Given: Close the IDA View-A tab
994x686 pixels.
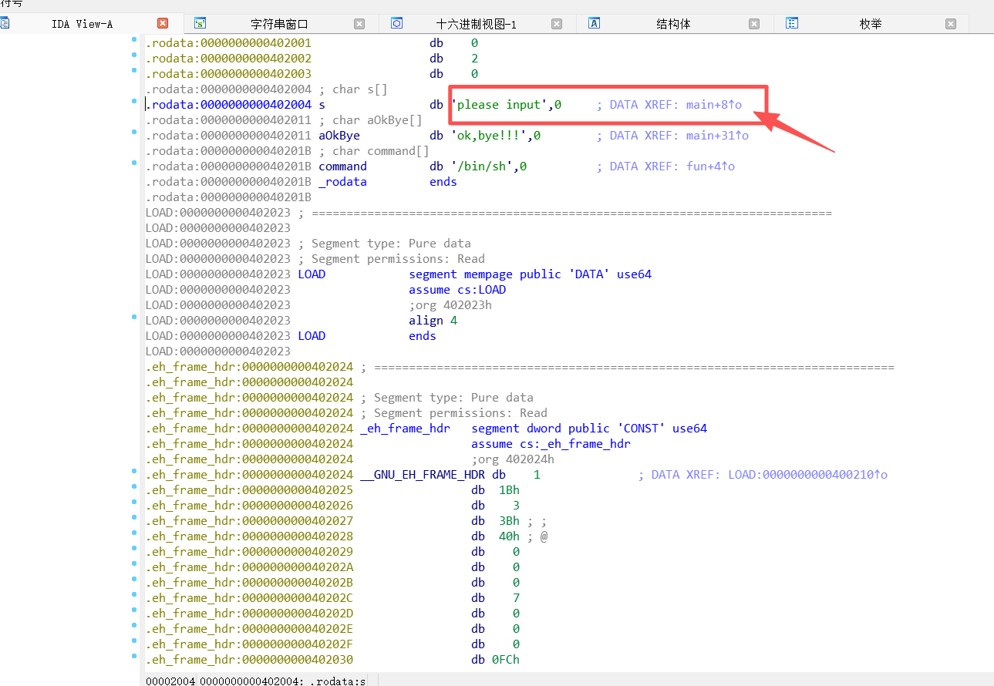Looking at the screenshot, I should (x=162, y=24).
